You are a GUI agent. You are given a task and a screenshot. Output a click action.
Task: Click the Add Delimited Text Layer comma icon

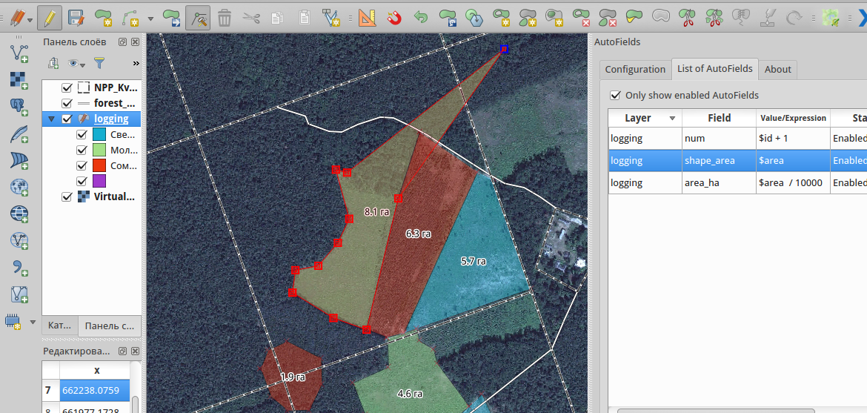click(x=19, y=268)
